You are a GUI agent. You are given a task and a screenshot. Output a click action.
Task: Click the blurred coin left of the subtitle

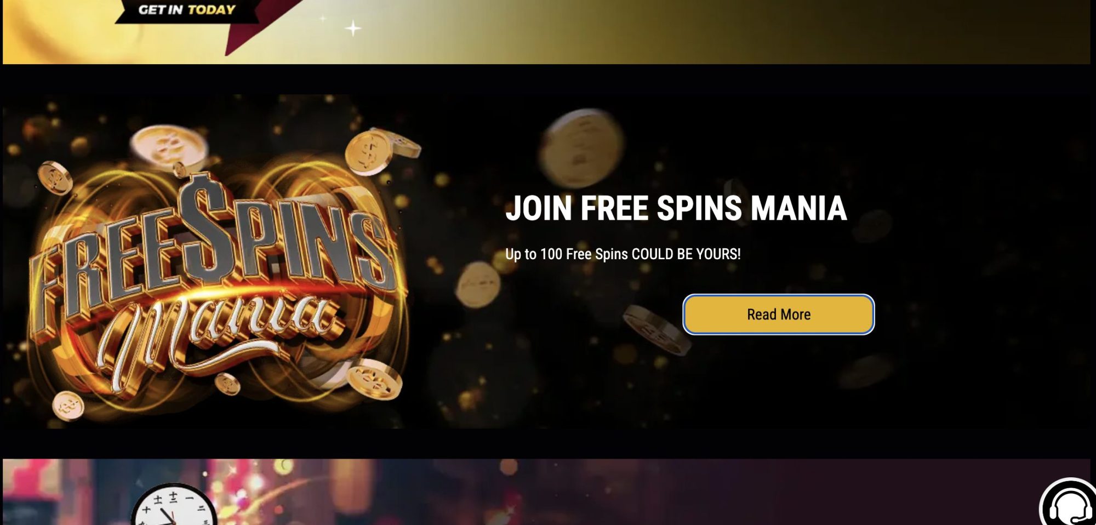coord(478,284)
